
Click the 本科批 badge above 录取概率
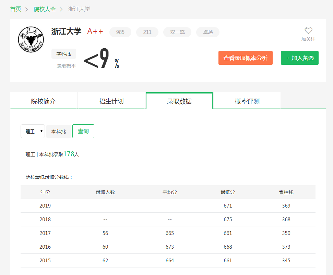(64, 54)
